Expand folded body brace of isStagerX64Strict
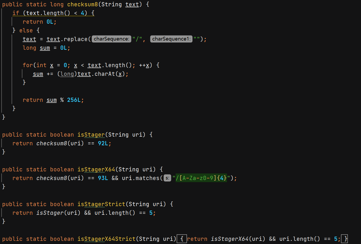The image size is (361, 244). click(182, 239)
